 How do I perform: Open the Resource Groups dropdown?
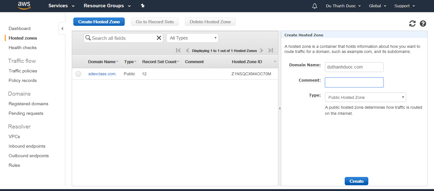click(107, 6)
